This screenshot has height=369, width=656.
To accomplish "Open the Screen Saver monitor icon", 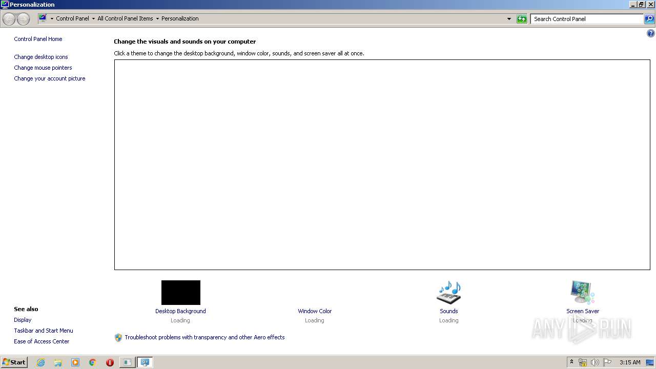I will [x=583, y=293].
